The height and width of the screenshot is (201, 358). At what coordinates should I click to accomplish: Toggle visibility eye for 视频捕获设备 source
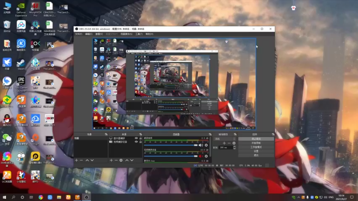coord(136,142)
